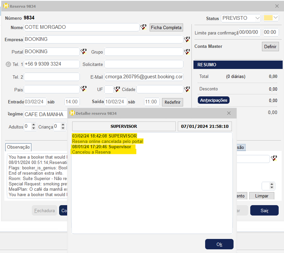Click the Antecipações button in Resumo

pos(214,100)
